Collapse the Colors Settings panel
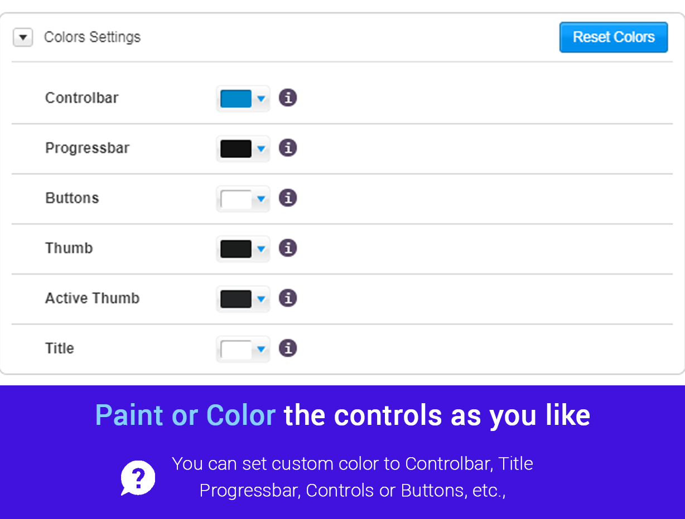The image size is (685, 519). coord(23,37)
